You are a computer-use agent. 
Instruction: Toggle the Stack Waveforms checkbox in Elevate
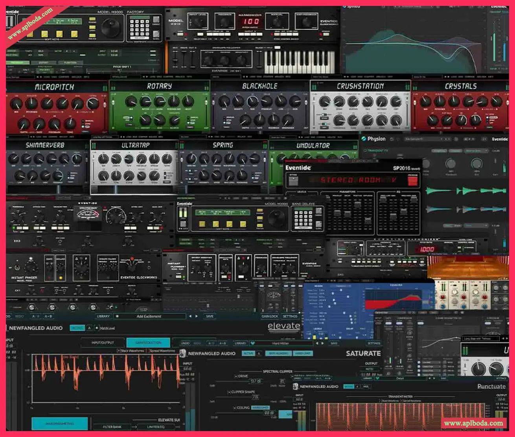[119, 350]
